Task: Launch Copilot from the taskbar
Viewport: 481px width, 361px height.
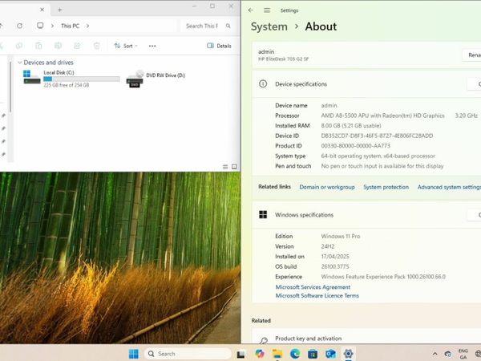Action: click(260, 354)
